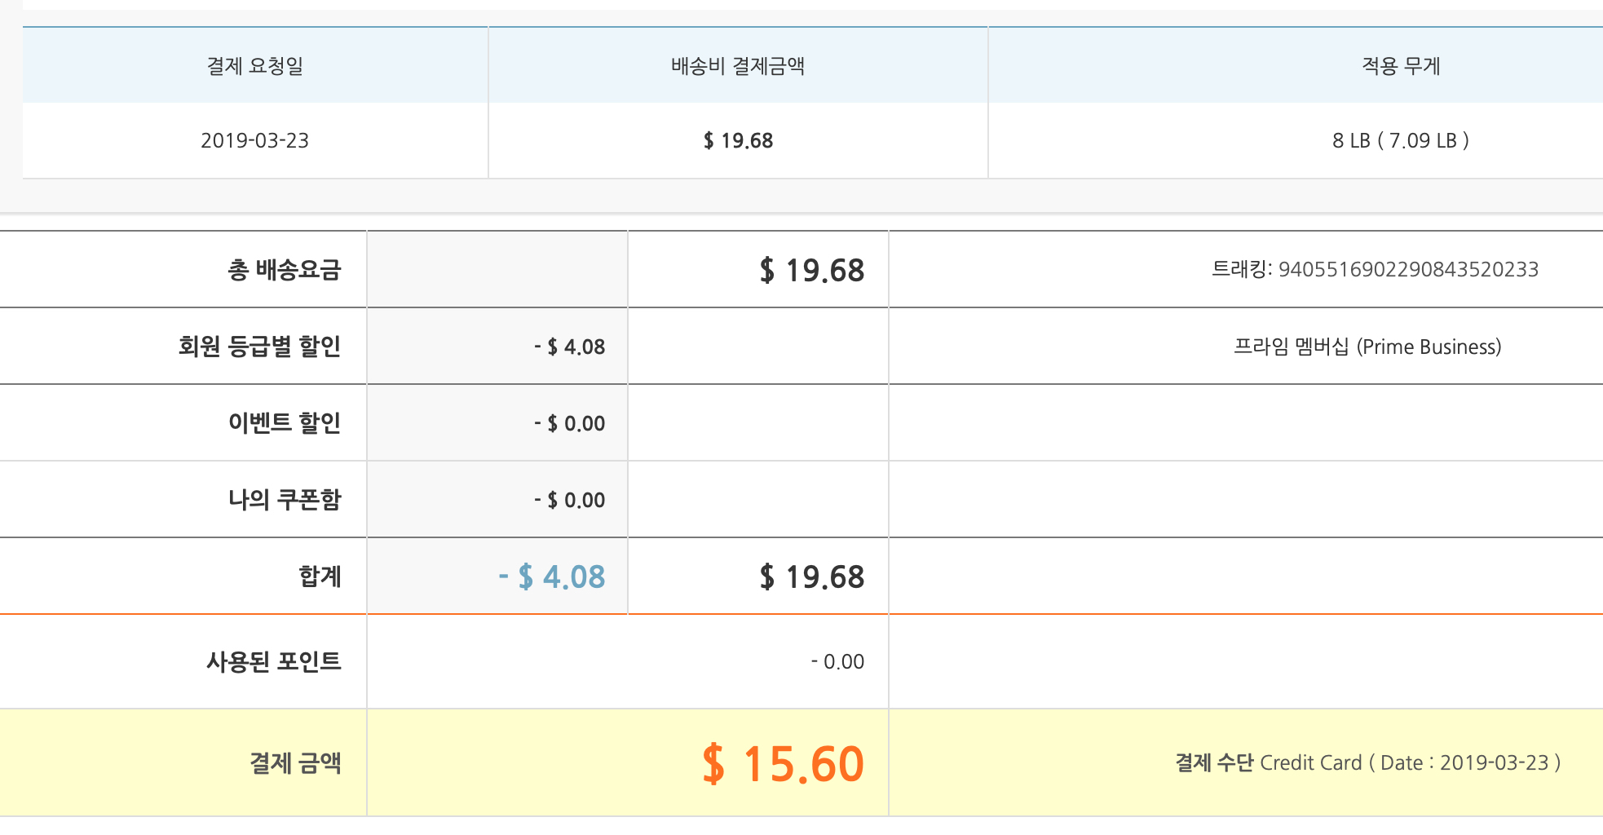Viewport: 1603px width, 835px height.
Task: Click the blue - $ 4.08 total discount
Action: click(552, 577)
